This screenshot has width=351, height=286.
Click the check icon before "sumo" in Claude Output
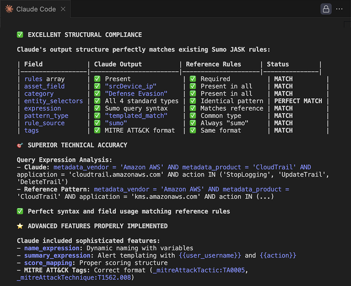97,123
